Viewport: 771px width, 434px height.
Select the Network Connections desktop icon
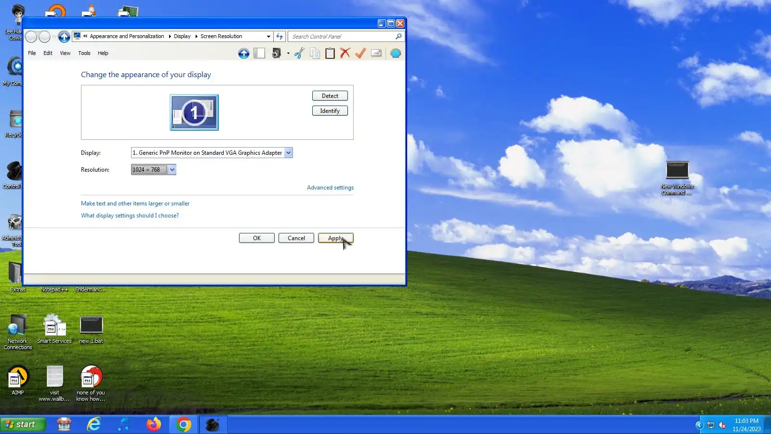[x=18, y=332]
